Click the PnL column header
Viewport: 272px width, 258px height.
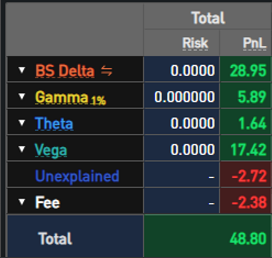tap(254, 43)
